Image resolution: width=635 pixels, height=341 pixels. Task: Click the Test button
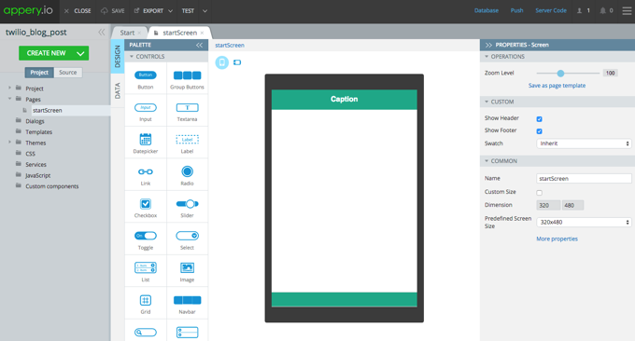point(188,11)
